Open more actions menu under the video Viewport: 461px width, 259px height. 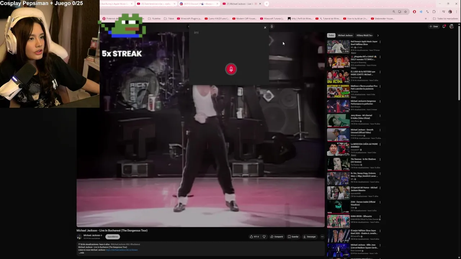pos(322,237)
